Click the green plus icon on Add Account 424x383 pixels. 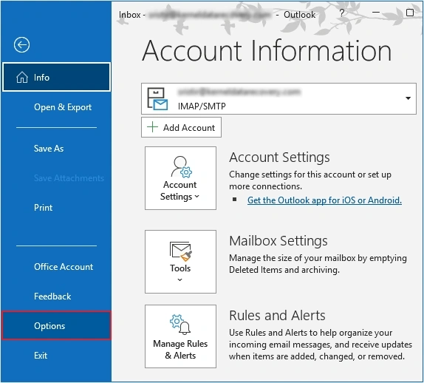(152, 127)
